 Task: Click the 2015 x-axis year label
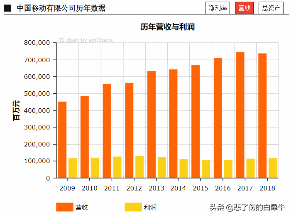pyautogui.click(x=201, y=188)
